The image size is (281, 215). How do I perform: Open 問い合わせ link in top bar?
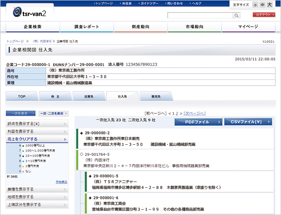pyautogui.click(x=174, y=3)
